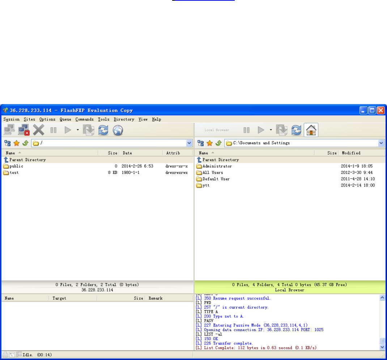Sort local list by Modified column header
The width and height of the screenshot is (387, 360).
(362, 153)
